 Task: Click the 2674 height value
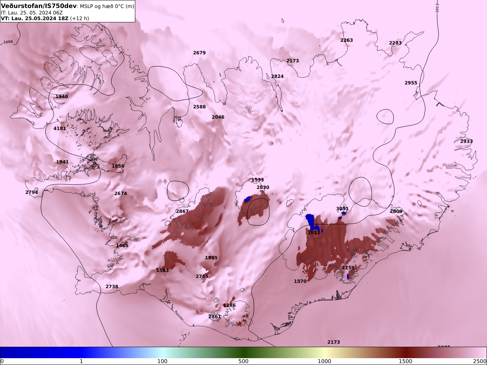coord(121,194)
